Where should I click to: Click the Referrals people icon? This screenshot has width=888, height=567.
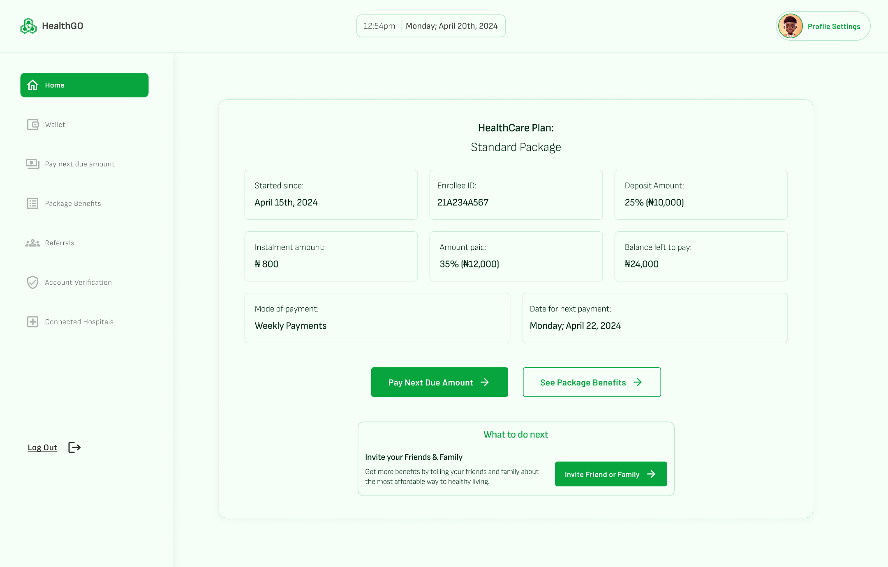click(33, 243)
